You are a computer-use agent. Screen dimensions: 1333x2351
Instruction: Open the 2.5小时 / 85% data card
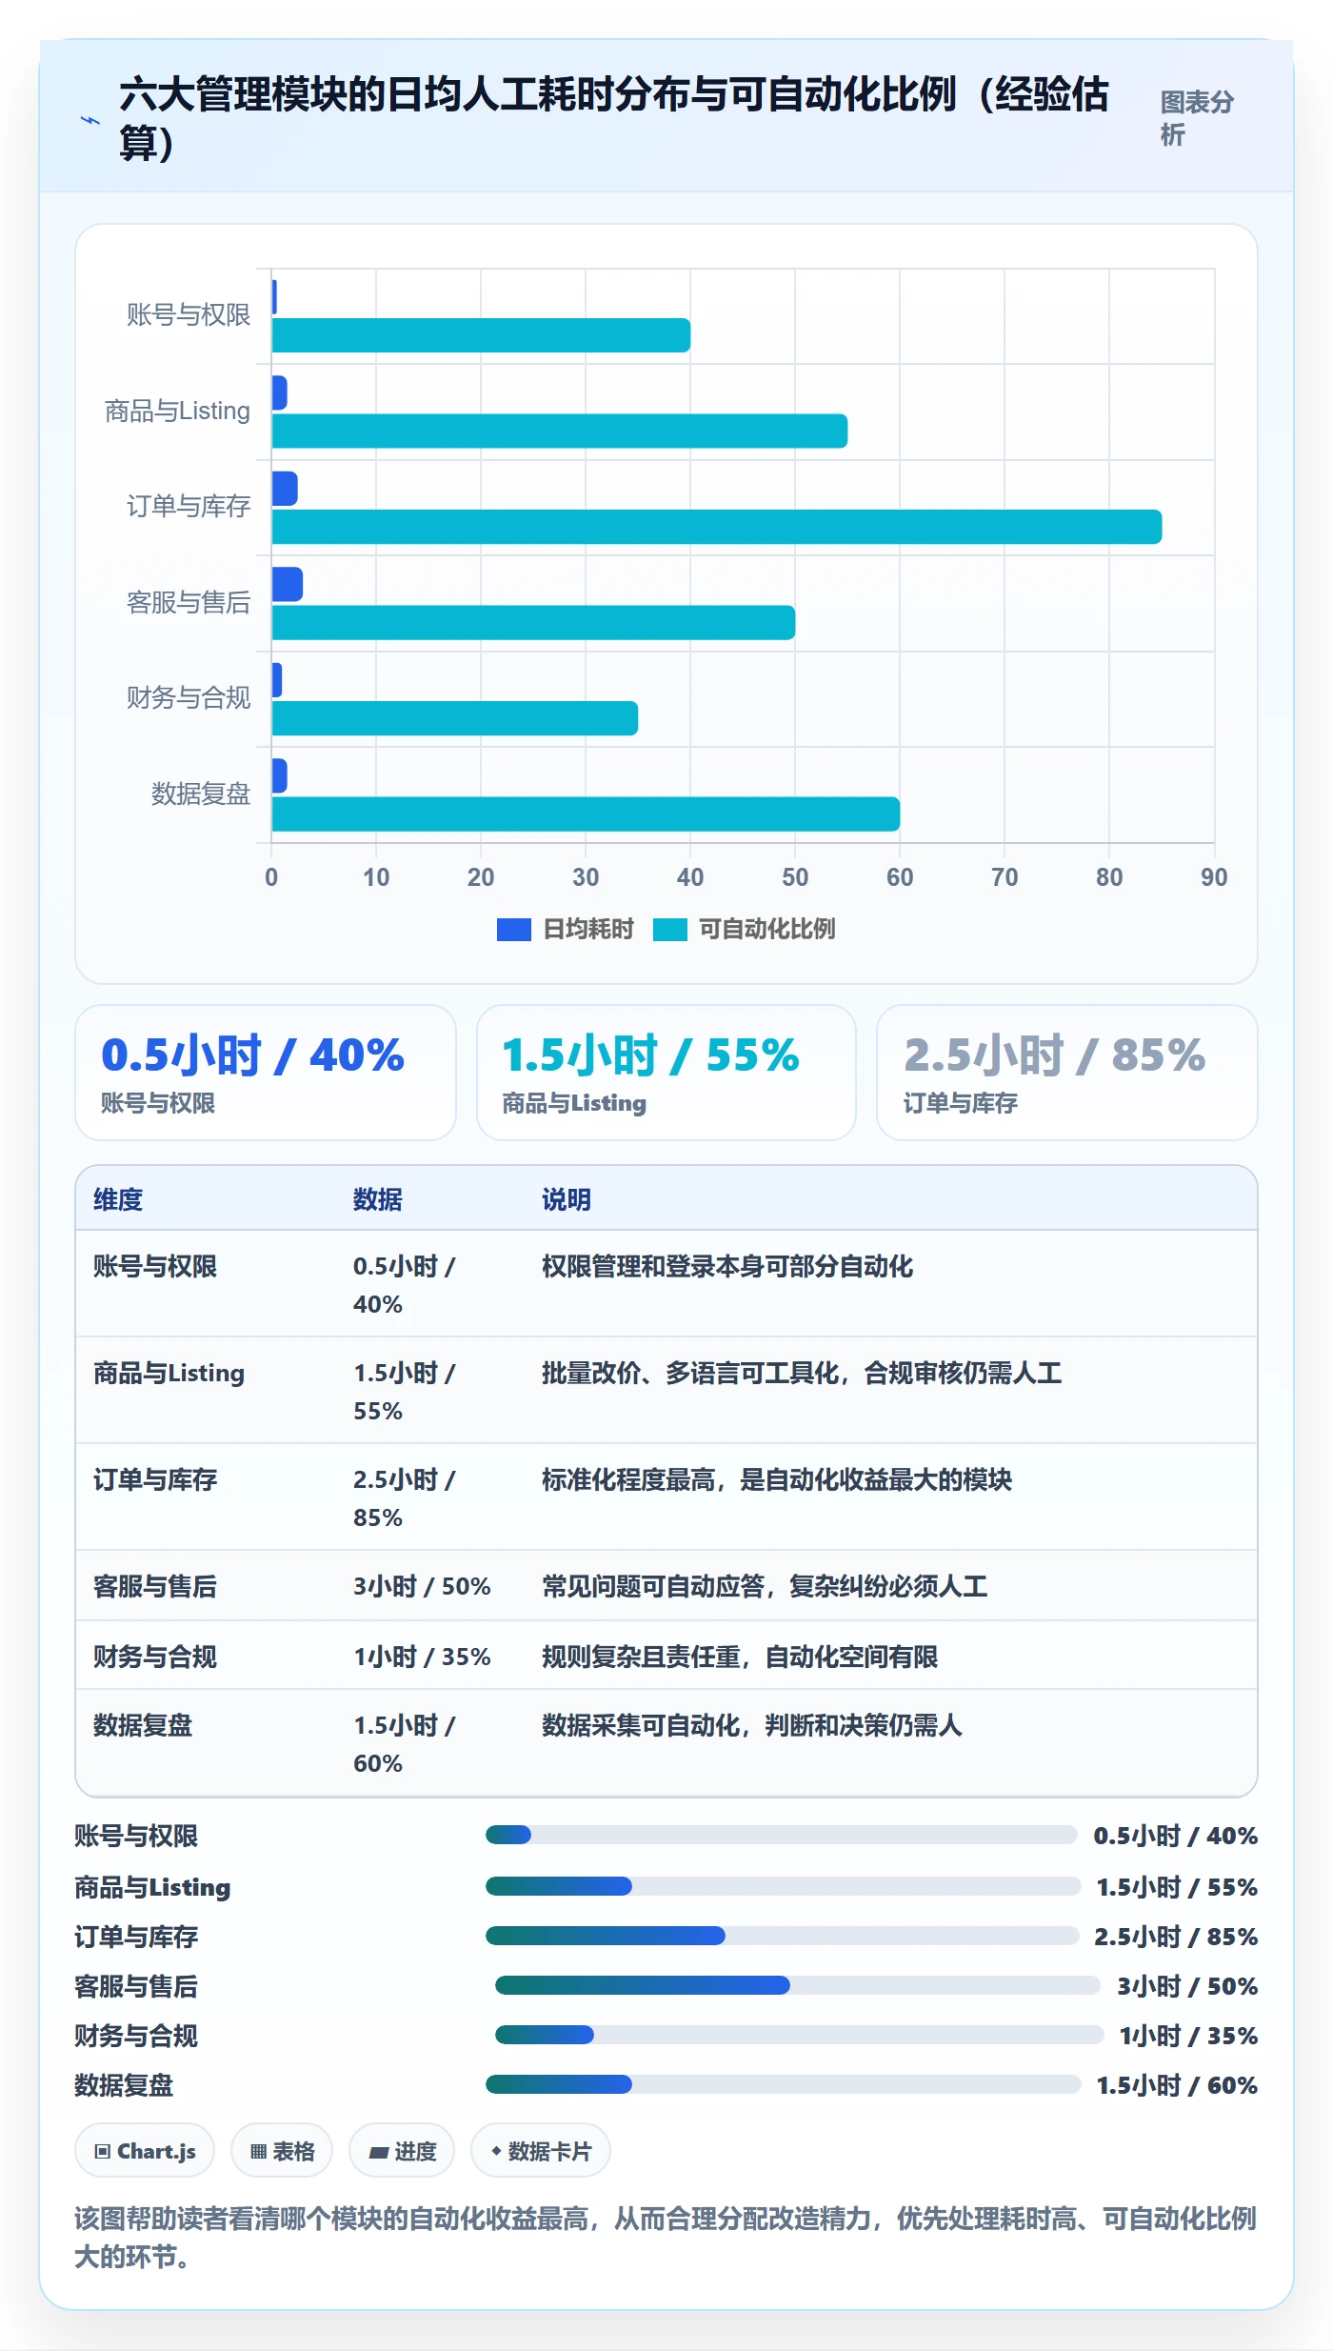coord(1067,1073)
